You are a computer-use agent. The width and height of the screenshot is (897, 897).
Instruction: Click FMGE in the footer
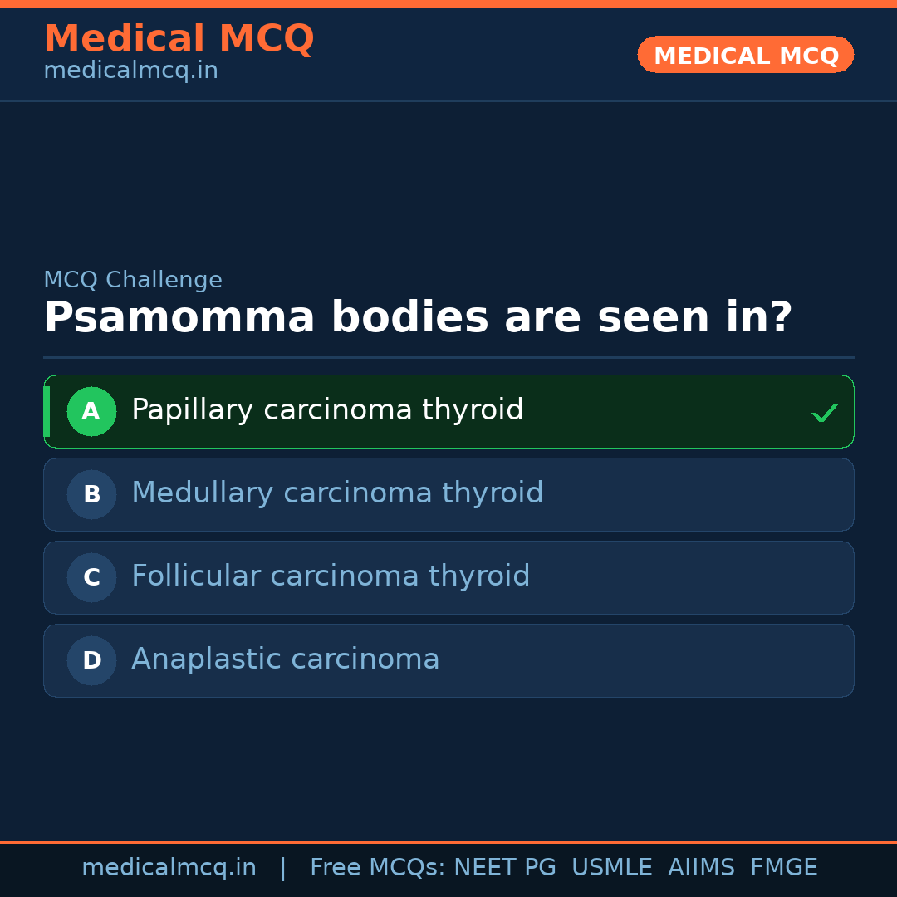(783, 868)
